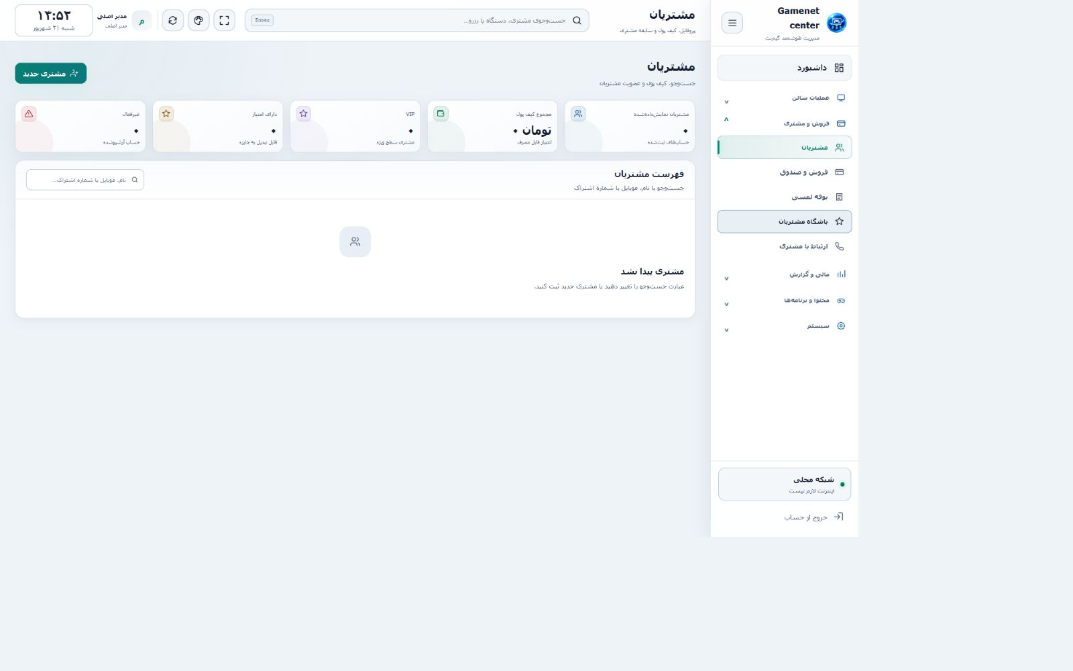
Task: Focus the top global search field
Action: (416, 20)
